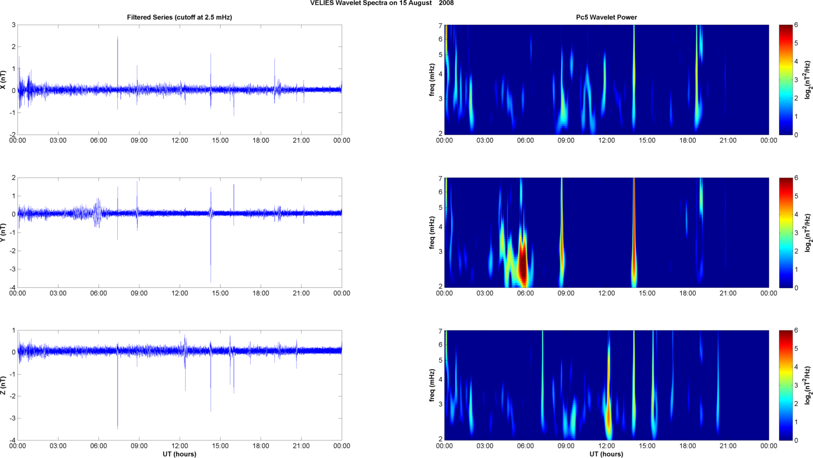Select the 'Filtered Series (cutoff at 2.5 mHz)' heading

coord(179,17)
